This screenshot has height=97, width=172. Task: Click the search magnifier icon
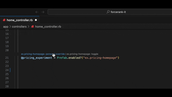(108, 12)
